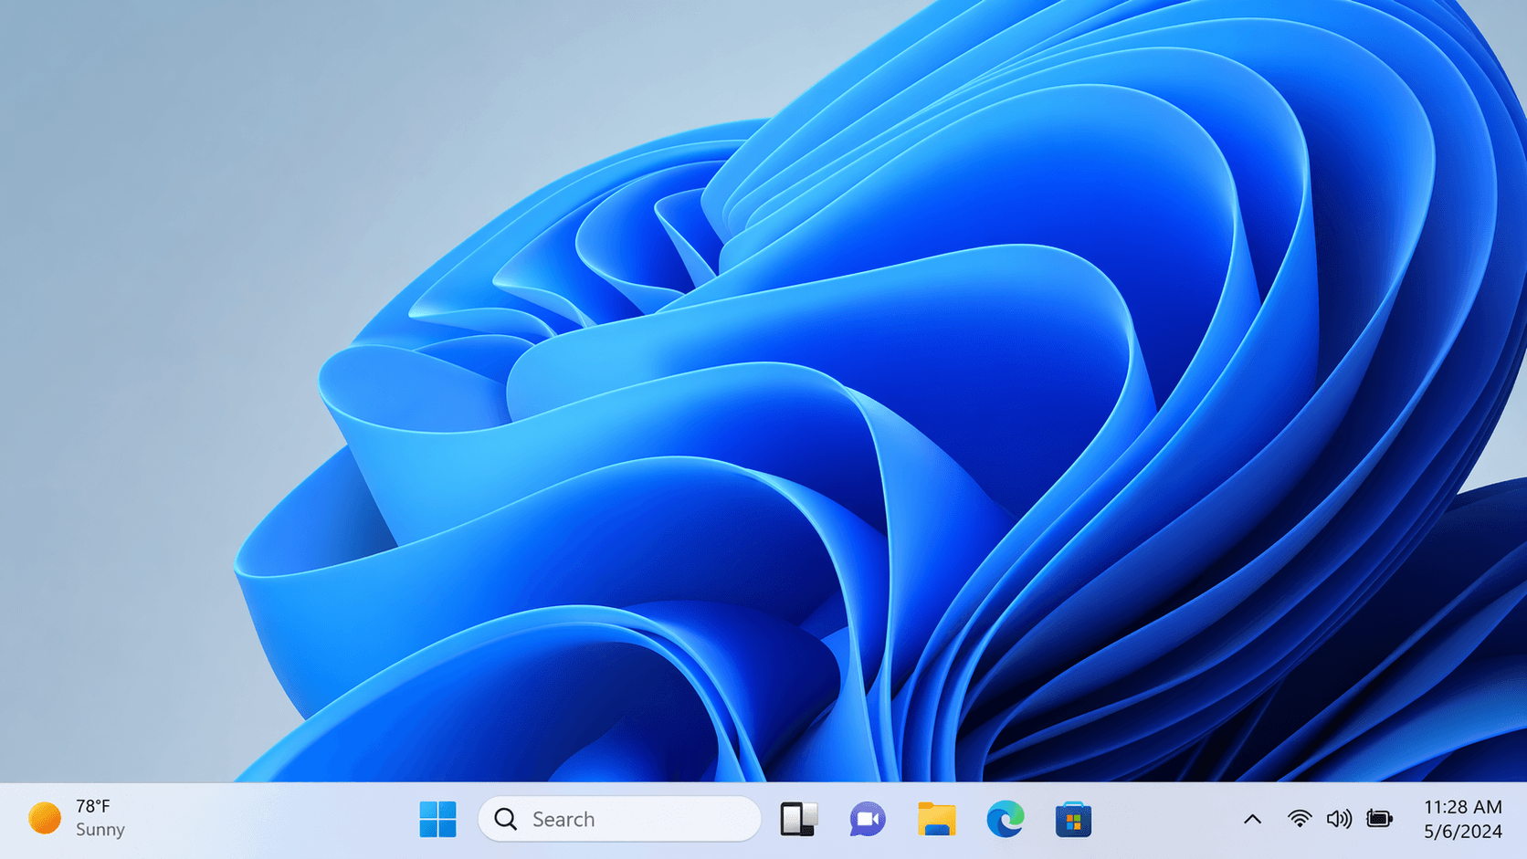Viewport: 1527px width, 859px height.
Task: Click the magnifier icon in Search
Action: tap(506, 819)
